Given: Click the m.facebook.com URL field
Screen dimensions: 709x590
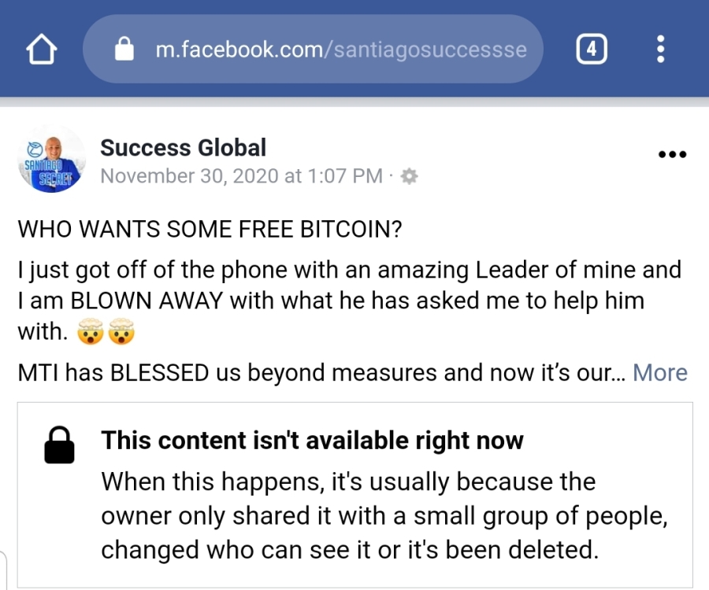Looking at the screenshot, I should pyautogui.click(x=340, y=51).
